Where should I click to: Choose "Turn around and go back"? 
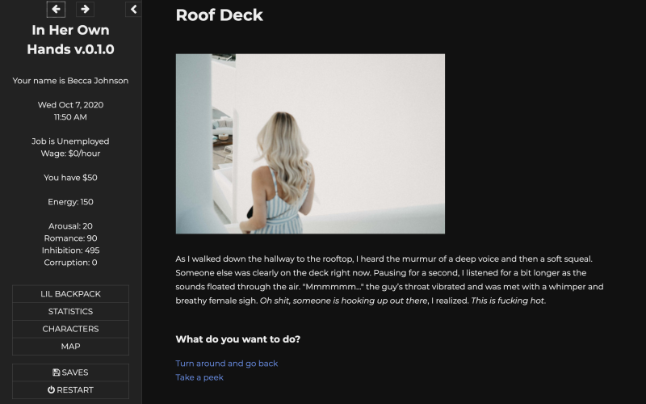[x=227, y=364]
